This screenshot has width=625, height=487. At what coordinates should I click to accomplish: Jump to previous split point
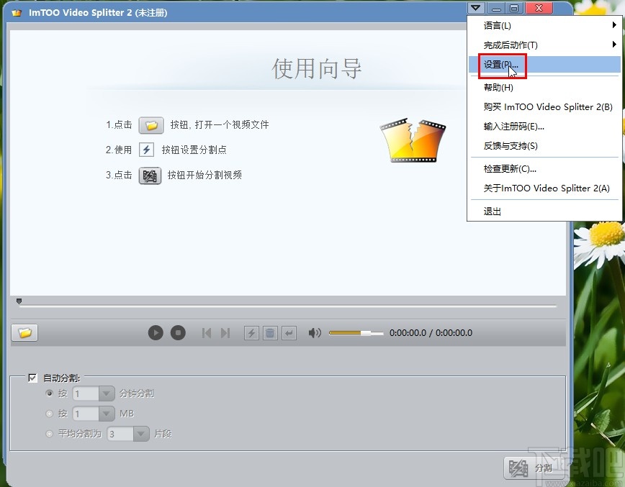point(207,332)
